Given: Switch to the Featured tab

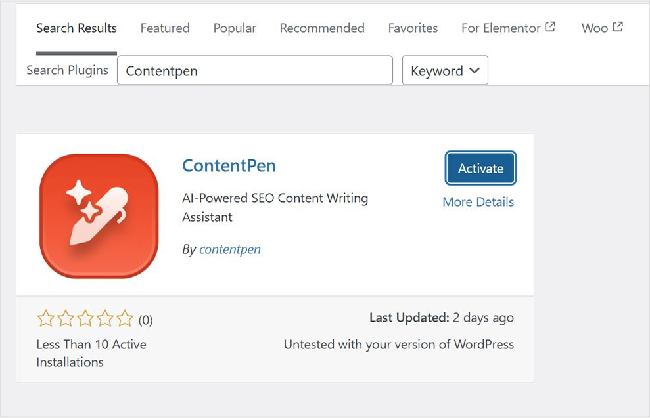Looking at the screenshot, I should 164,28.
